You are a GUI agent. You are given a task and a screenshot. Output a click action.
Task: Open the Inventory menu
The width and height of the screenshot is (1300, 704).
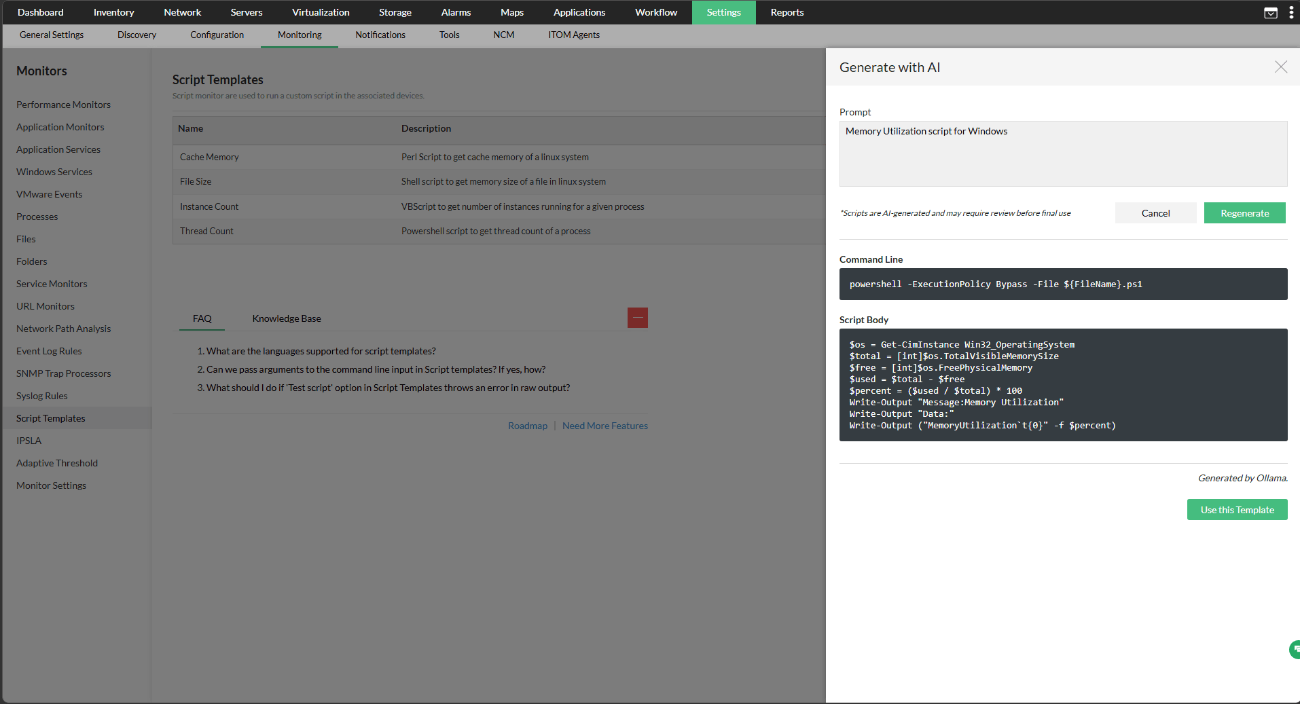[x=113, y=12]
